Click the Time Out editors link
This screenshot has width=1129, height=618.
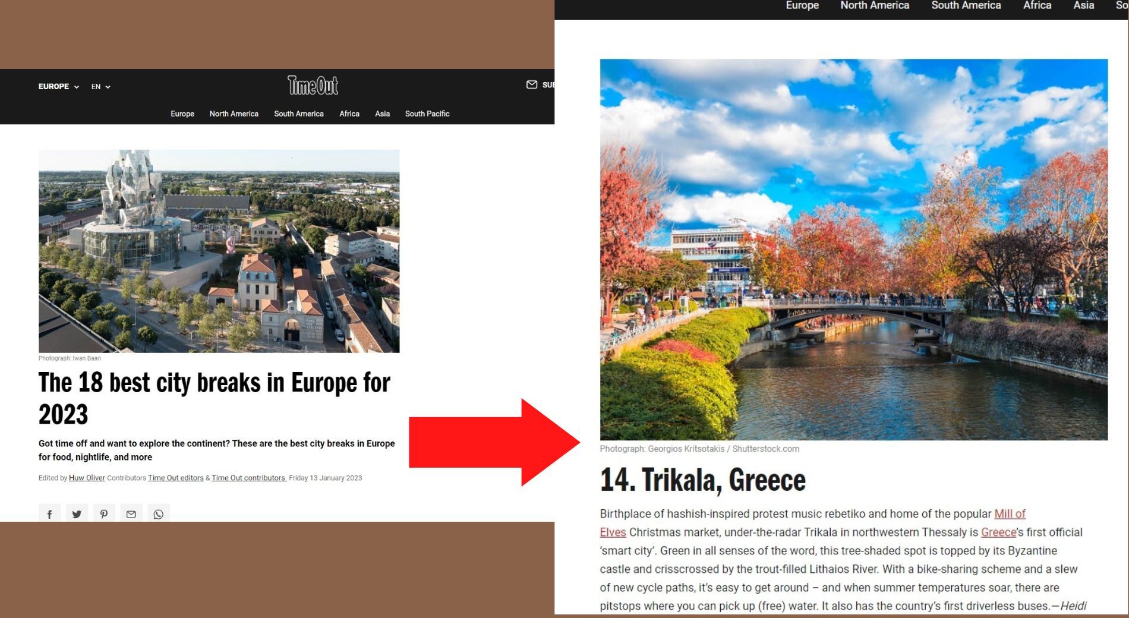[175, 478]
